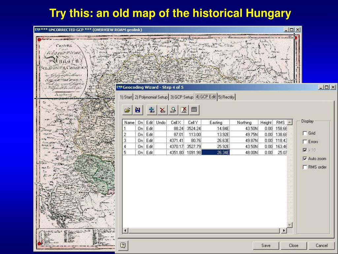The width and height of the screenshot is (338, 254).
Task: Select Cell Y value 3527.79
Action: click(x=193, y=147)
